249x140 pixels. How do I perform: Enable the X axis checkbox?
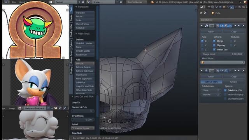pyautogui.click(x=202, y=41)
